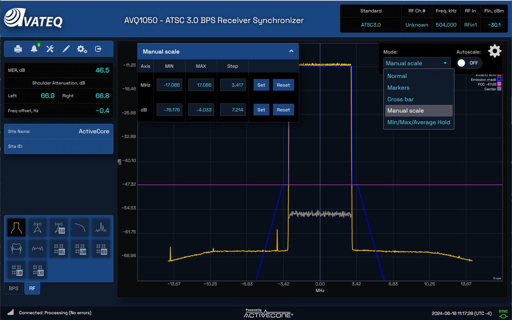Click the date and time in footer
This screenshot has width=512, height=320.
click(462, 313)
